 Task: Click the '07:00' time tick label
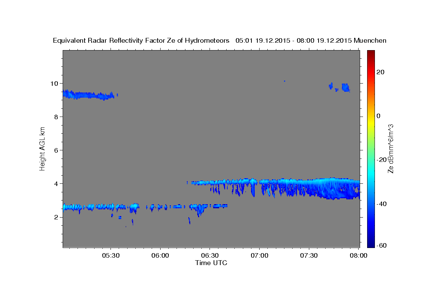click(259, 256)
